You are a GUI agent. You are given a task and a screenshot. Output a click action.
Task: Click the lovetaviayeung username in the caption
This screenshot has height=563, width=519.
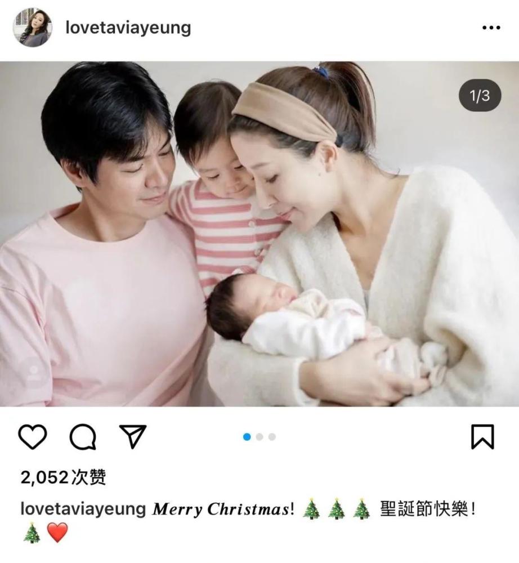(83, 509)
